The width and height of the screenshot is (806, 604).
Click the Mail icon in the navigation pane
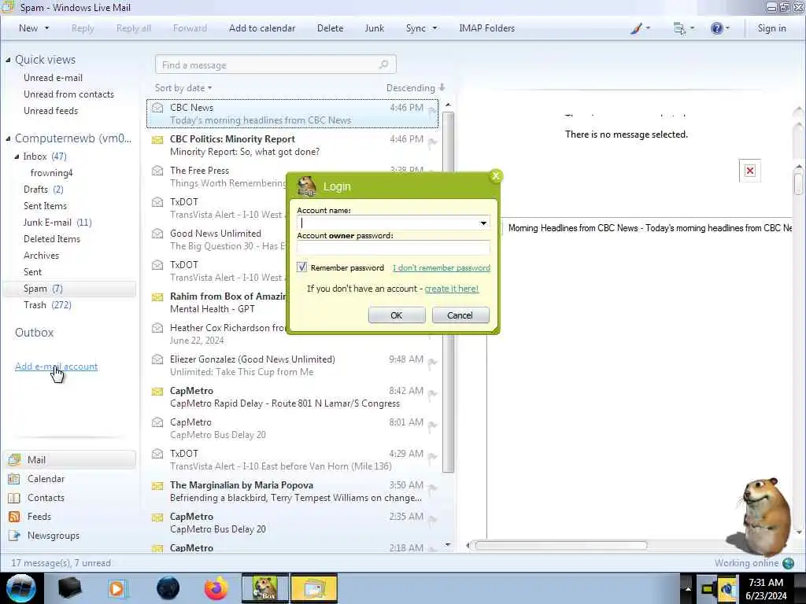(14, 459)
